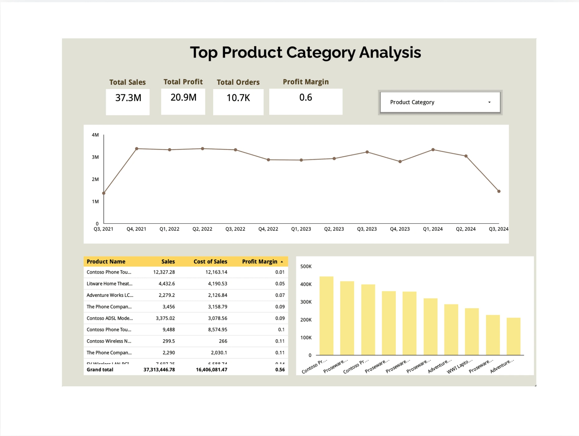Viewport: 579px width, 436px height.
Task: Select the Q2, 2023 data point on line chart
Action: coord(334,159)
